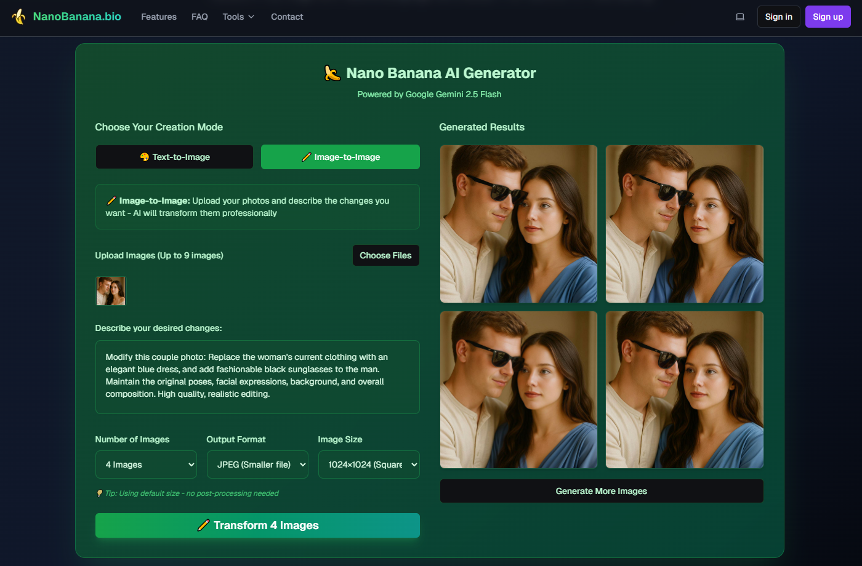
Task: Open the Output Format JPEG dropdown
Action: 257,464
